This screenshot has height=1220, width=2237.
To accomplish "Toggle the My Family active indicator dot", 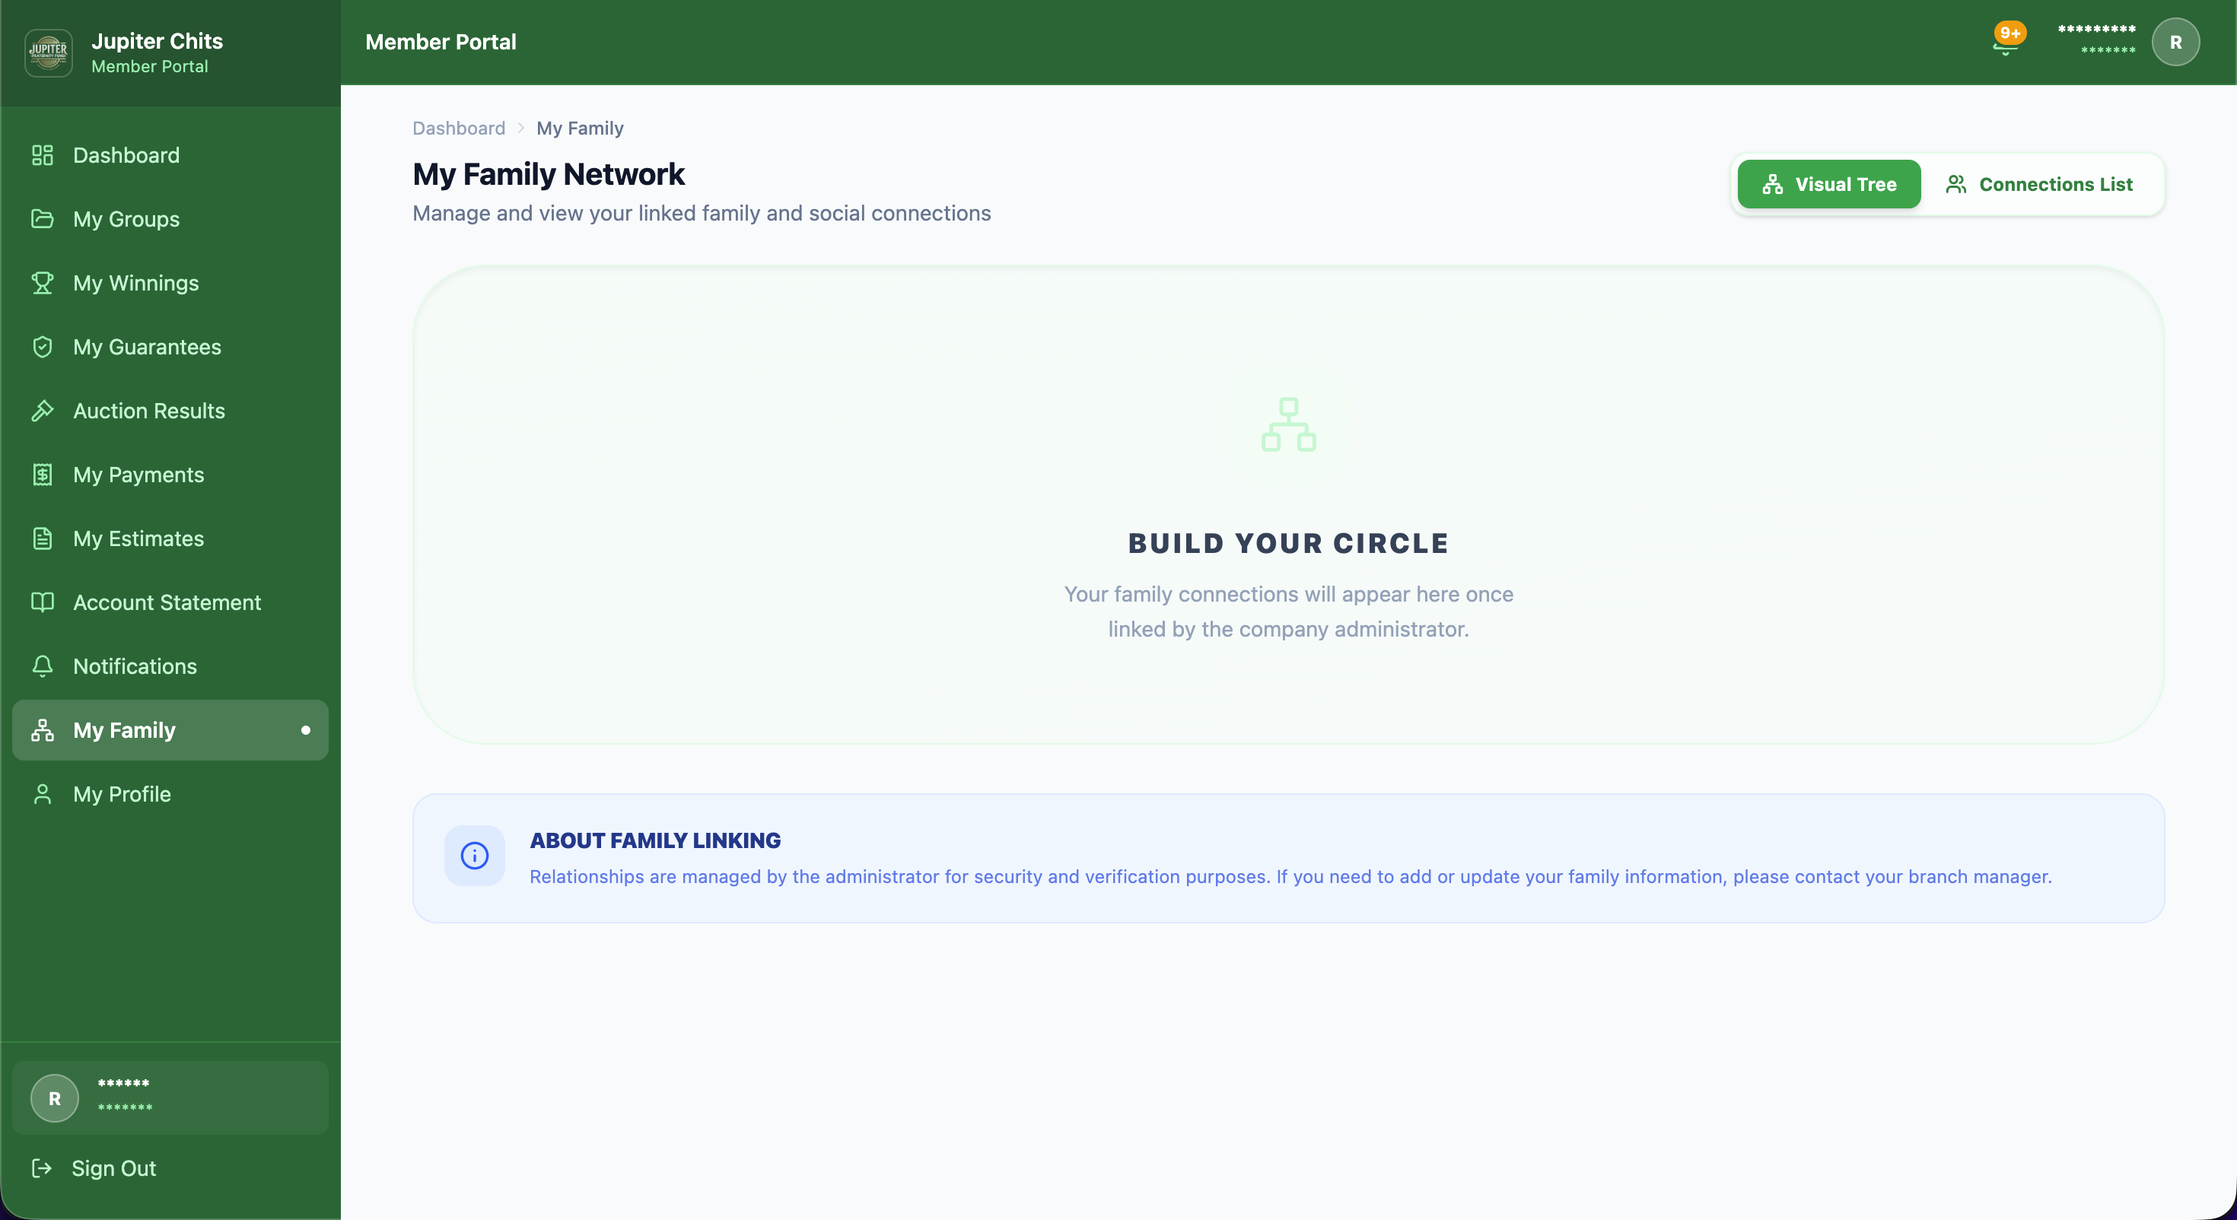I will click(306, 730).
